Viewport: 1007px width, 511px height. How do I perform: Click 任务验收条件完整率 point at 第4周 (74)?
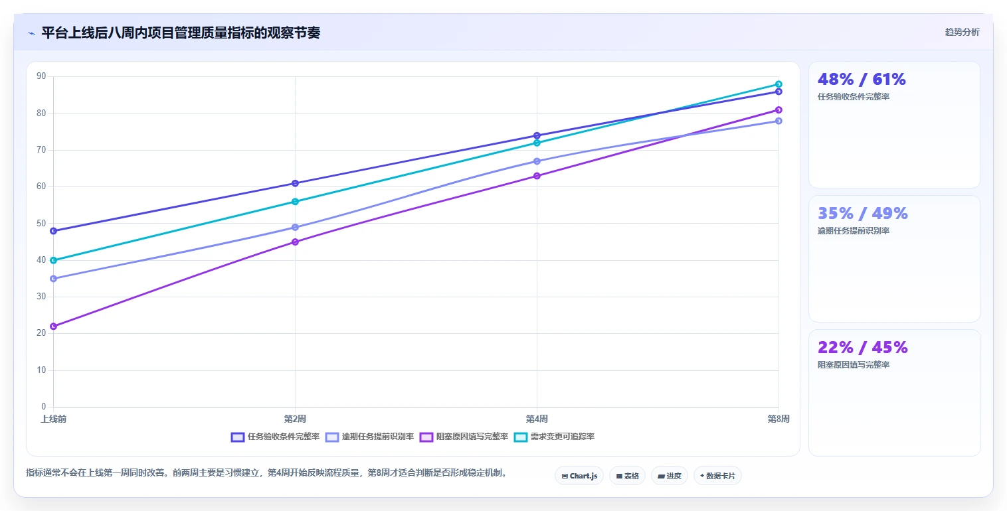point(537,135)
